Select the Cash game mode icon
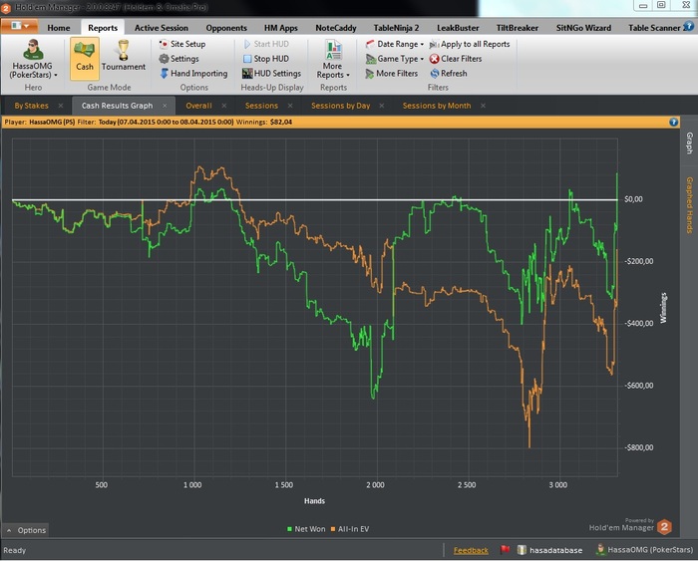Screen dimensions: 698x561 click(x=85, y=53)
